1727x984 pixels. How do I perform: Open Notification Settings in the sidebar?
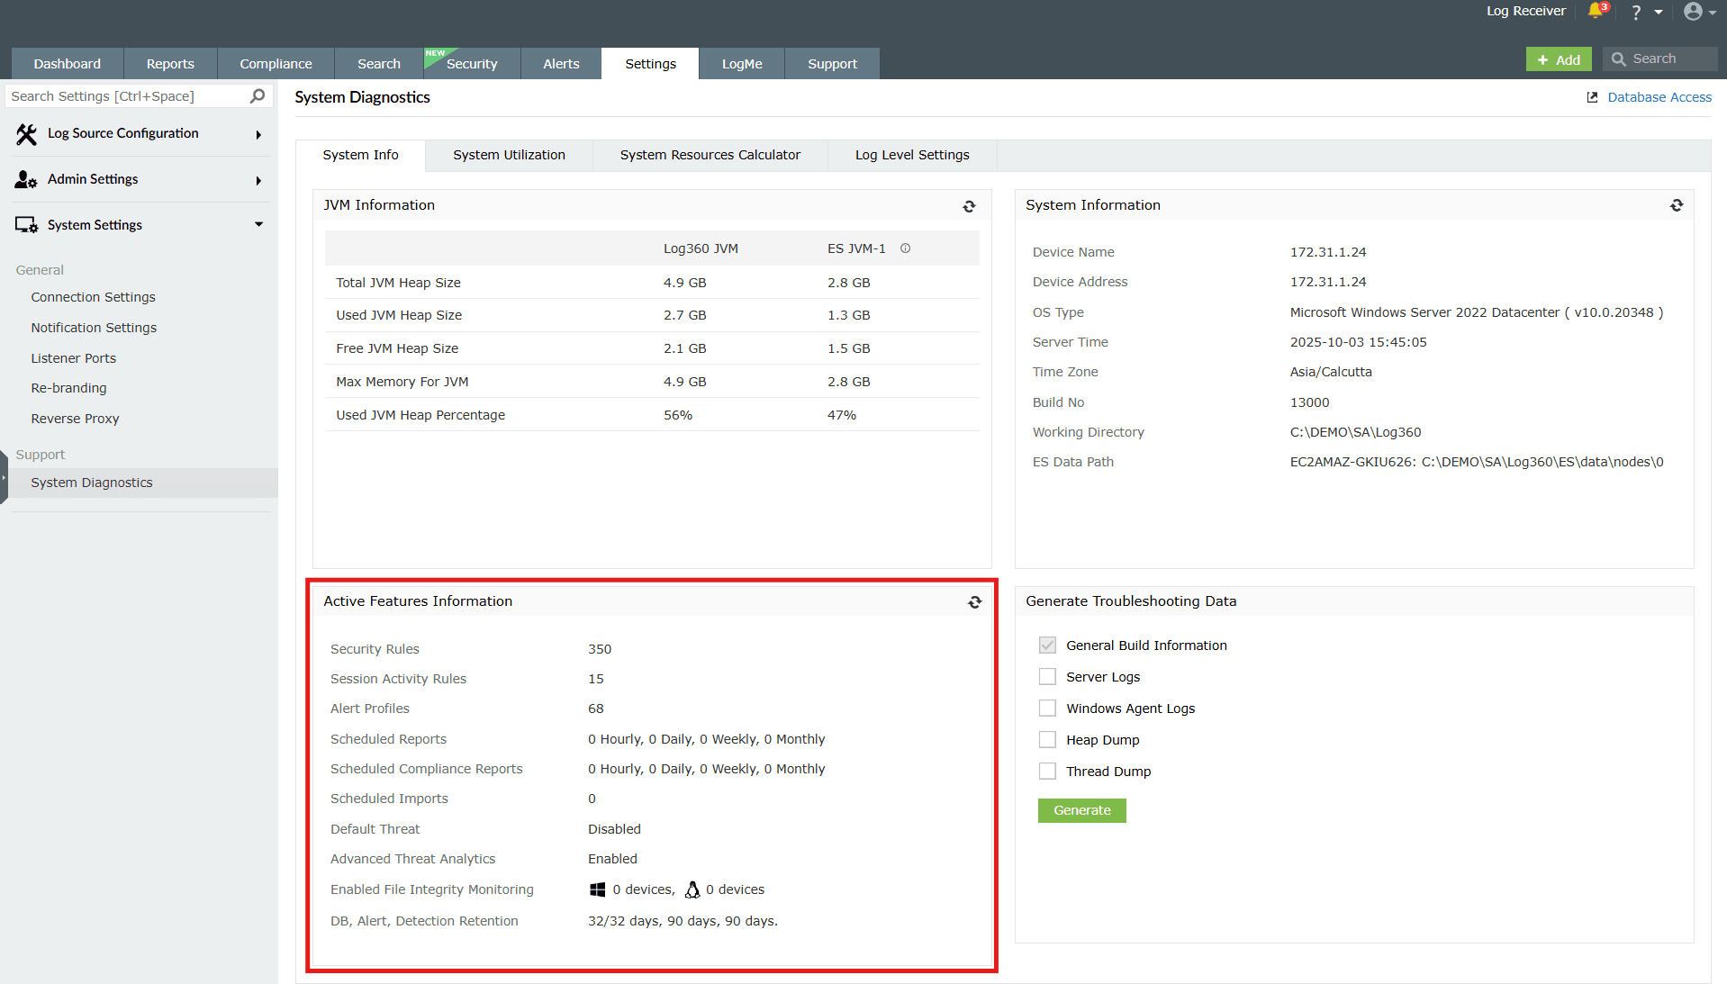tap(94, 328)
